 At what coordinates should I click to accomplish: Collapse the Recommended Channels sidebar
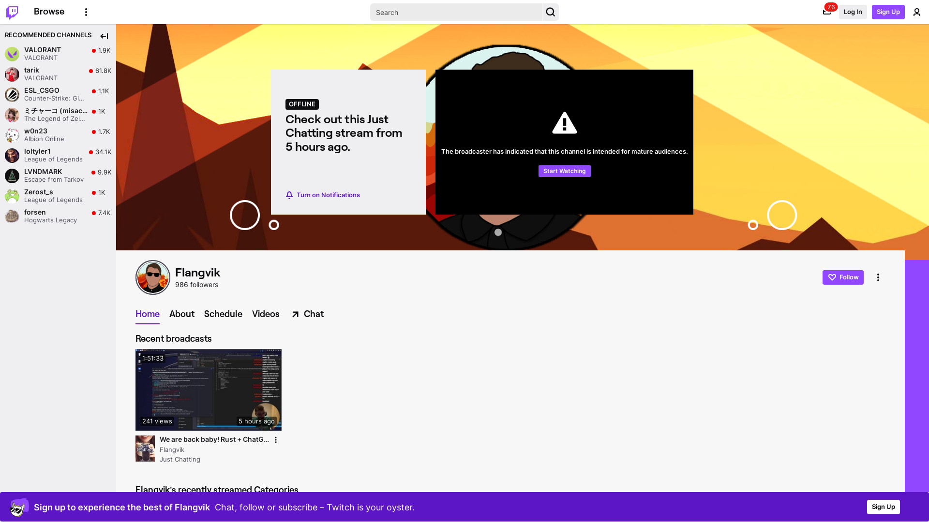coord(104,36)
